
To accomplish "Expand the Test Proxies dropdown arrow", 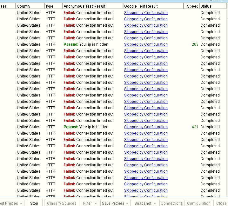I will pos(21,203).
